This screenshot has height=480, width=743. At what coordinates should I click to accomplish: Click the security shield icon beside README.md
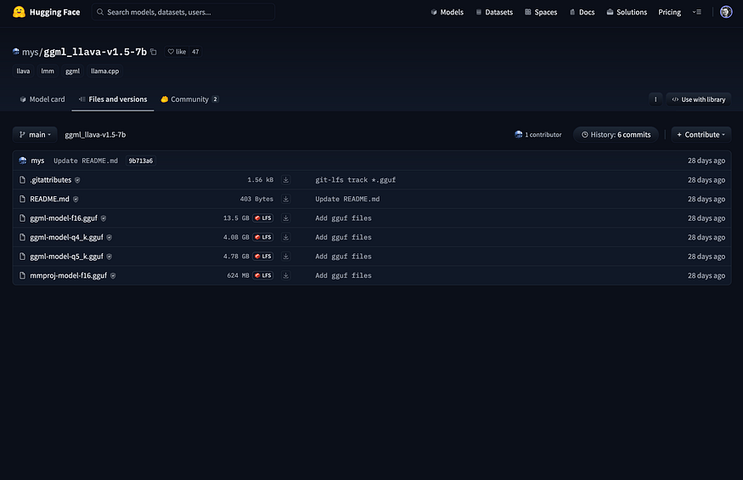76,199
